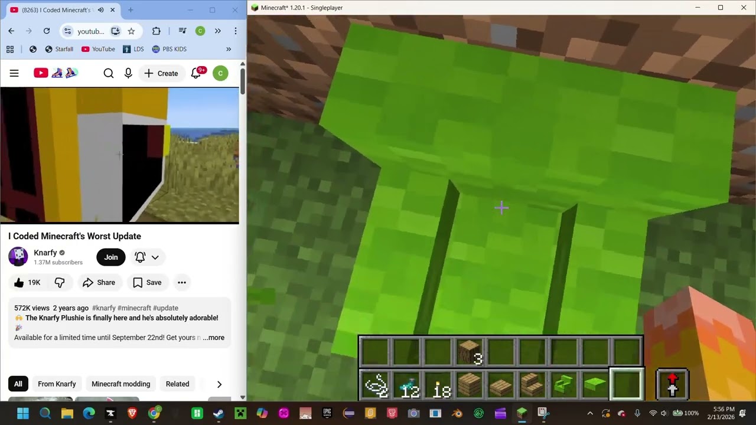Open the Chrome profile avatar
Screen dimensions: 756x425
pos(200,31)
